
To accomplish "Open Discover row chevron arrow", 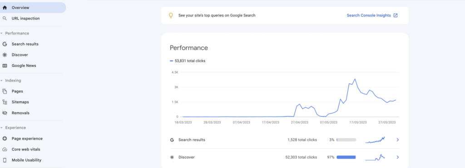I will pyautogui.click(x=398, y=158).
